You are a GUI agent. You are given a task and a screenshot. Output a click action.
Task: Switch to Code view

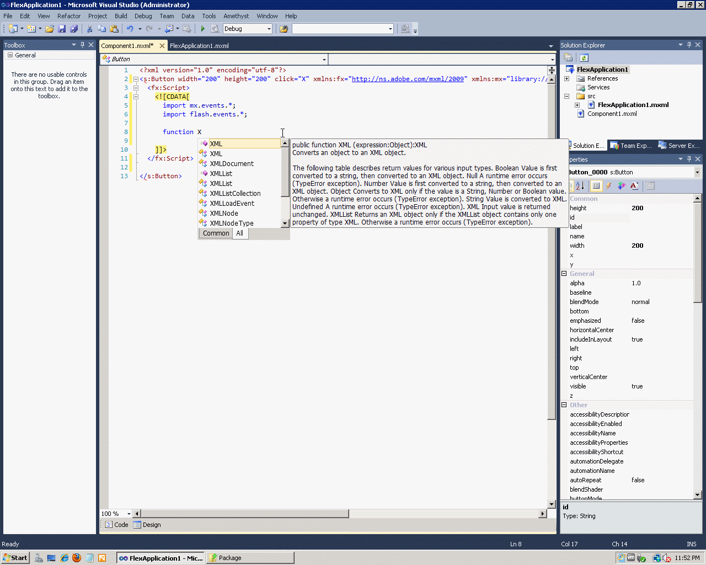click(x=116, y=525)
